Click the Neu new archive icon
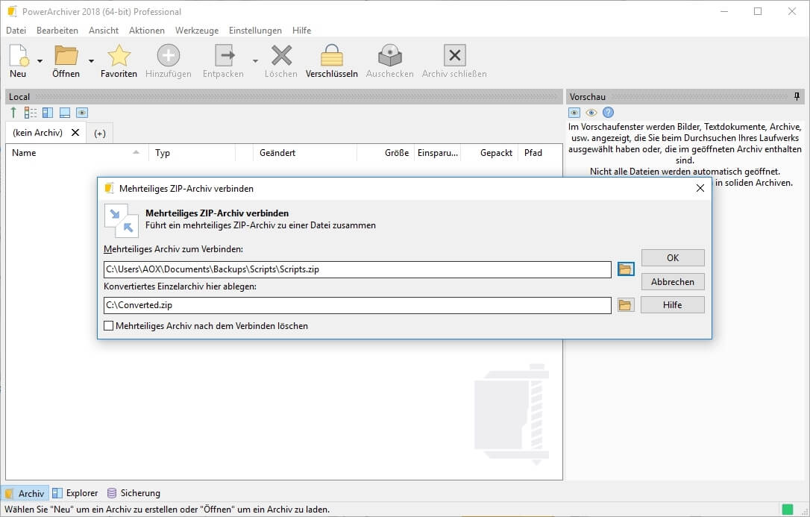Image resolution: width=810 pixels, height=517 pixels. point(18,56)
